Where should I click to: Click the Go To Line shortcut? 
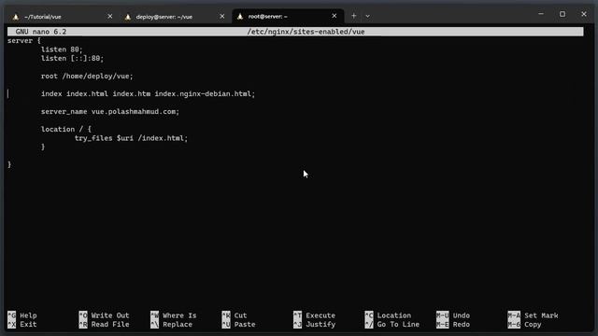[392, 324]
